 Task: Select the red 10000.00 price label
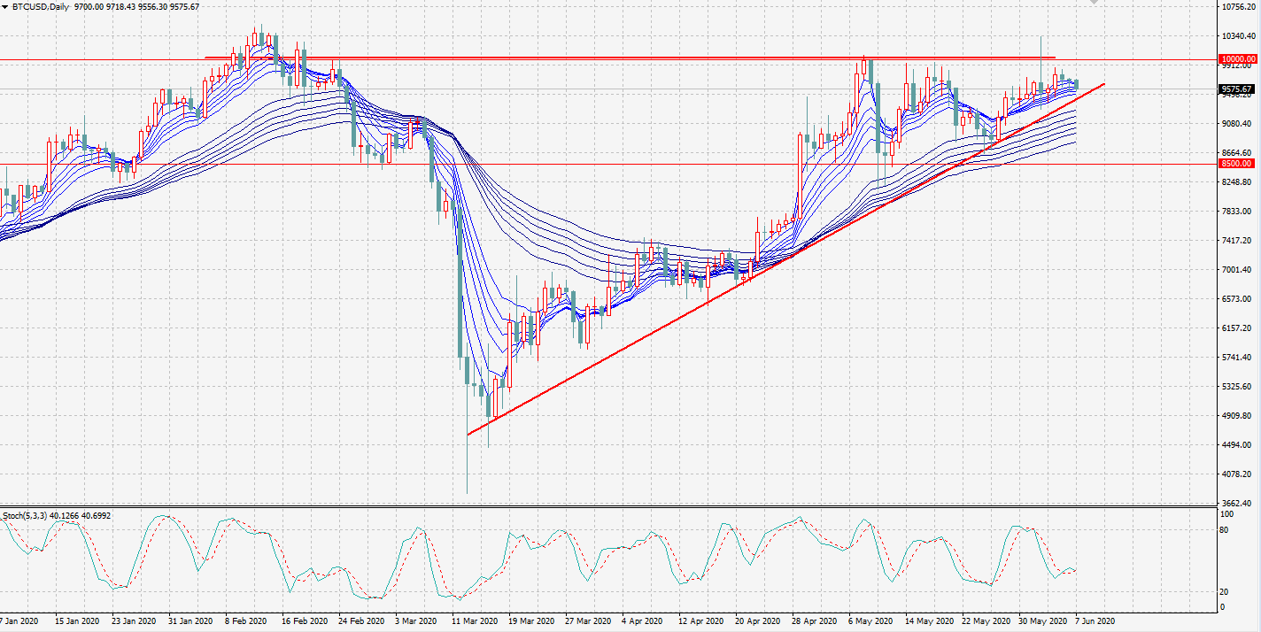[x=1236, y=59]
